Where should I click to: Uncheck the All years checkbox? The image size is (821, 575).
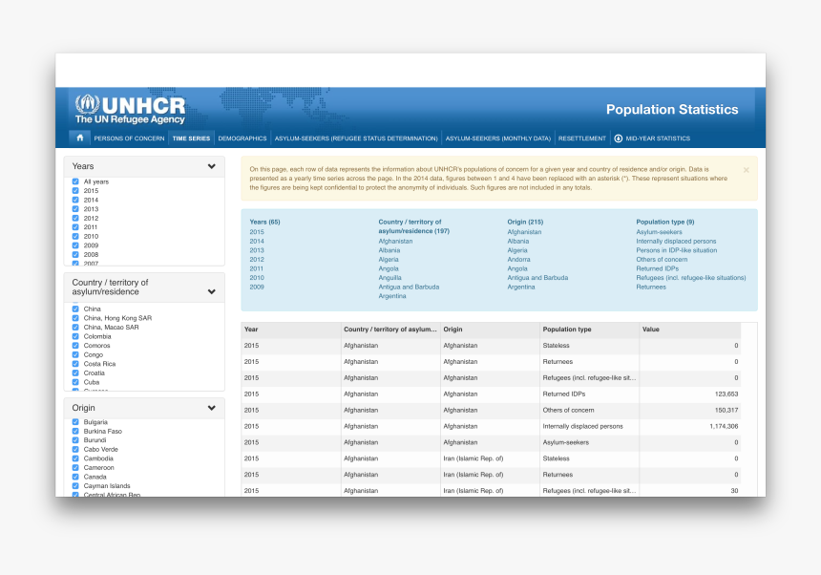76,181
